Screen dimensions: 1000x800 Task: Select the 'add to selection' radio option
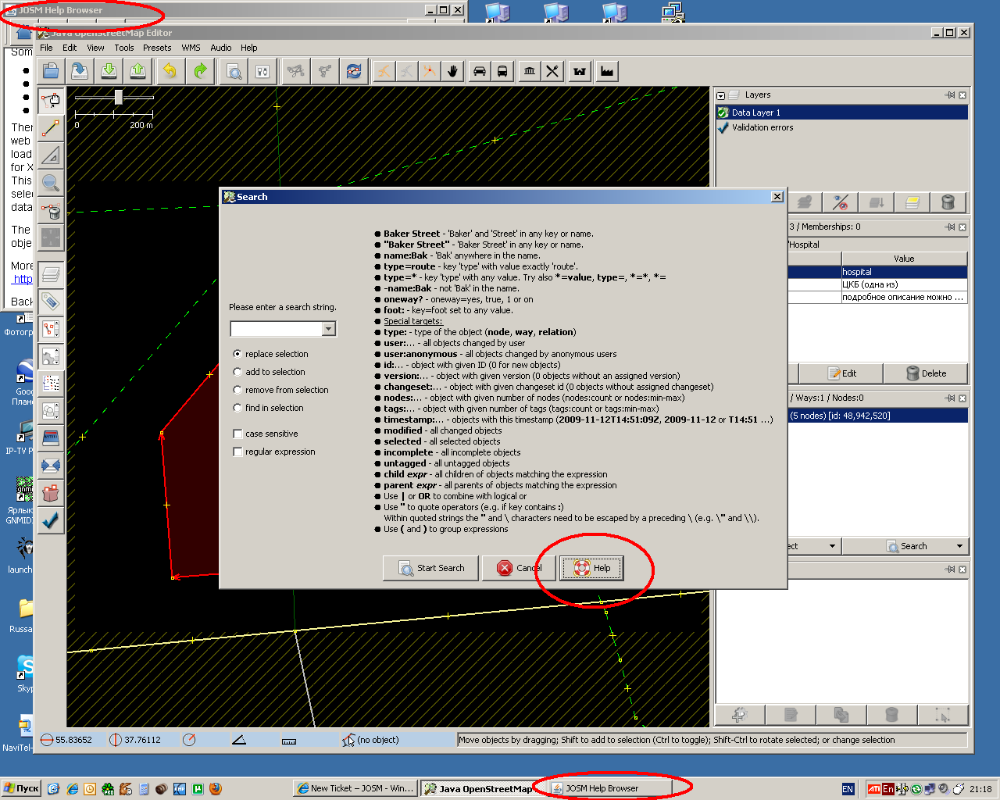[237, 372]
